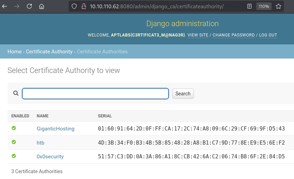Click the insecure connection padlock icon
The width and height of the screenshot is (294, 179).
click(x=83, y=6)
